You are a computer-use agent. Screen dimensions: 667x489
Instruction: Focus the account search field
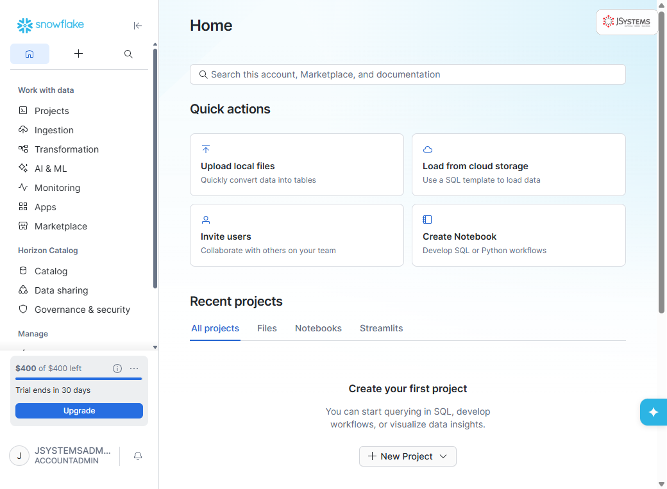pyautogui.click(x=408, y=74)
